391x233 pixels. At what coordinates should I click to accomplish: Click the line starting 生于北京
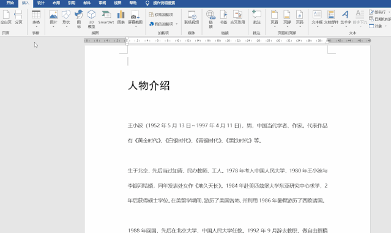pyautogui.click(x=228, y=171)
